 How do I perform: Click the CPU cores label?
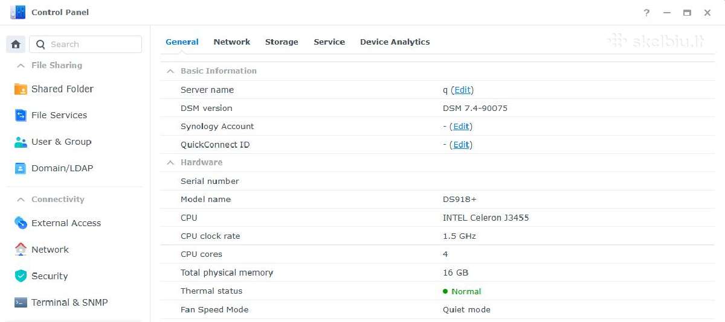(201, 254)
